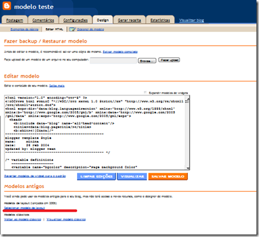Go to Elementos da página sub-tab

[24, 29]
